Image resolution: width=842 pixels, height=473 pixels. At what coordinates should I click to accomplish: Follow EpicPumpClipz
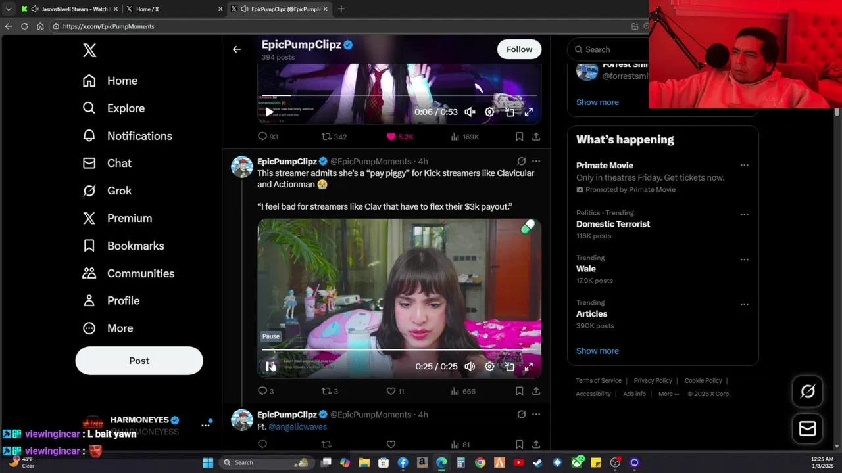click(519, 49)
